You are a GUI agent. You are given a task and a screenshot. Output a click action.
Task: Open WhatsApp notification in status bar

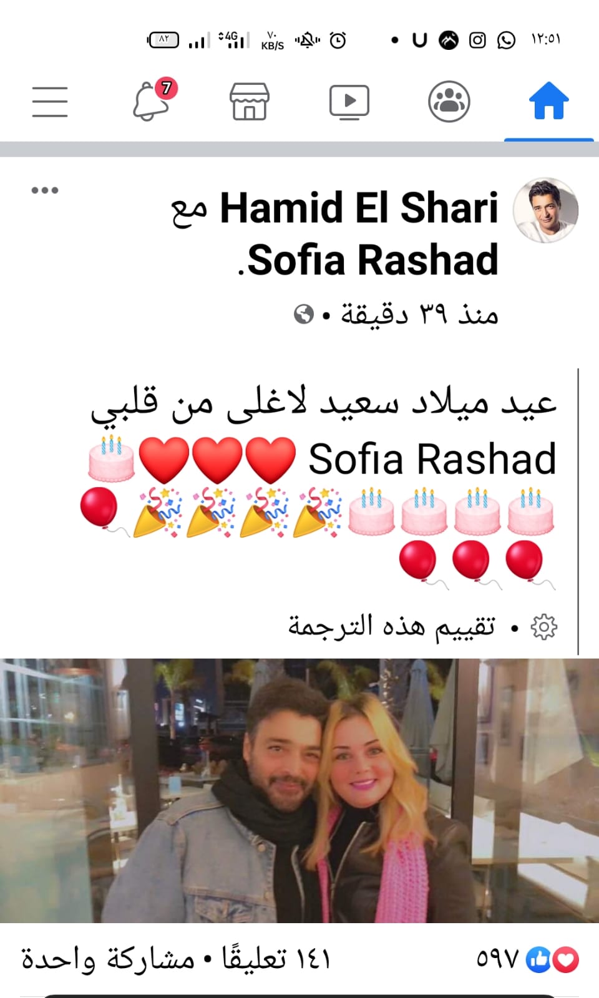tap(506, 41)
